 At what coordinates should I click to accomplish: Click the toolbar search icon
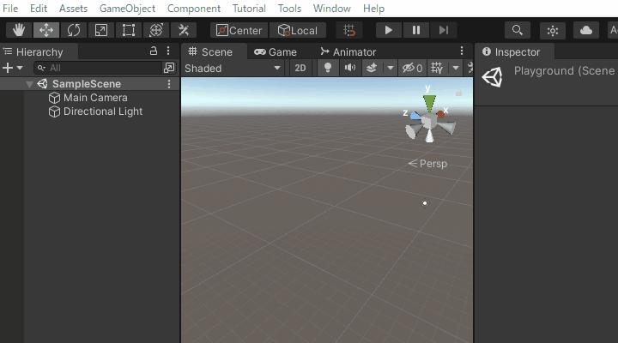tap(517, 30)
